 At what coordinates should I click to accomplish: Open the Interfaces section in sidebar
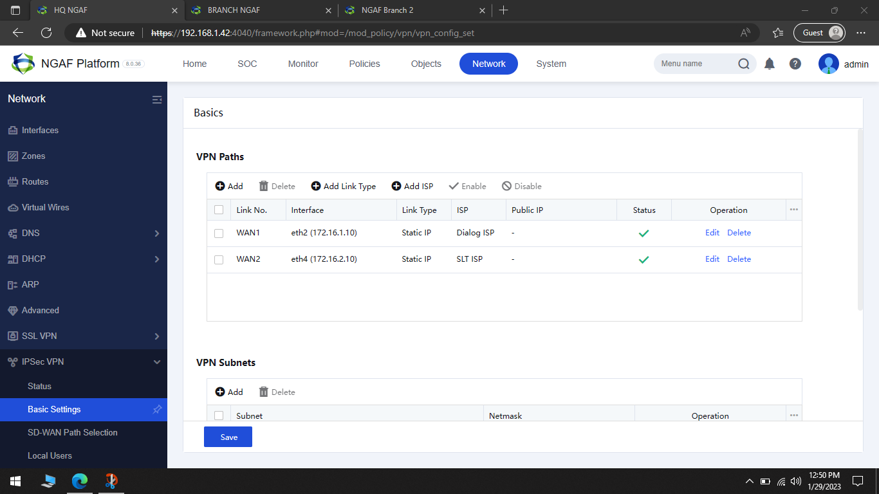tap(39, 130)
